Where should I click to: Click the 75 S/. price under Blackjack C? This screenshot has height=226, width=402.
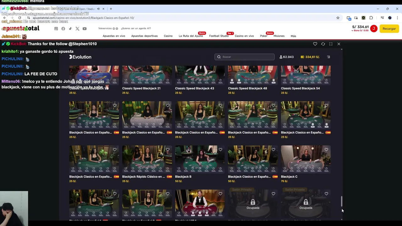284,181
